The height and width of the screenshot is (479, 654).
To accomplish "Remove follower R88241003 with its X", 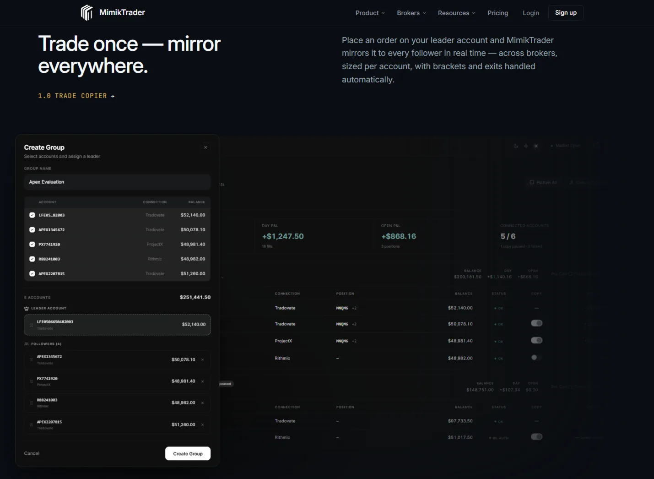I will 202,403.
